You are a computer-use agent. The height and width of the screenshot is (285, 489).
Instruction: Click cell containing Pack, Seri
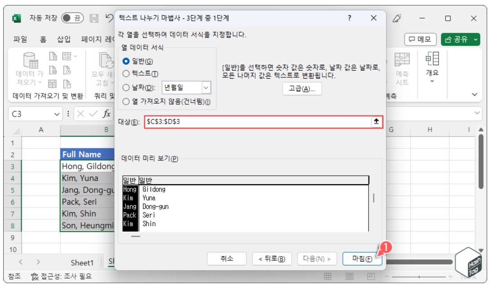coord(88,202)
